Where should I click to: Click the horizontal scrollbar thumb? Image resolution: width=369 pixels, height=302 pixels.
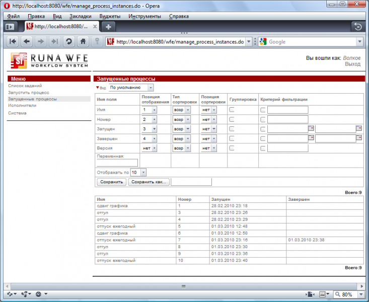[185, 286]
